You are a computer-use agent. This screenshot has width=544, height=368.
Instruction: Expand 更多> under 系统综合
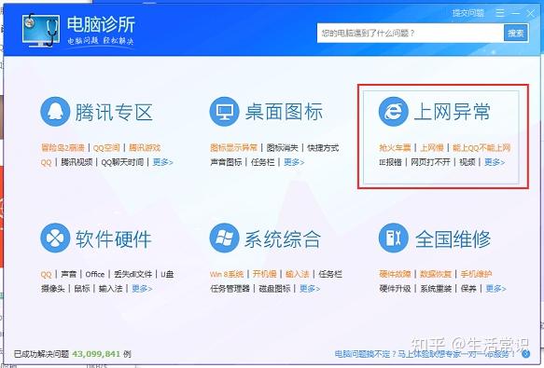pyautogui.click(x=310, y=288)
